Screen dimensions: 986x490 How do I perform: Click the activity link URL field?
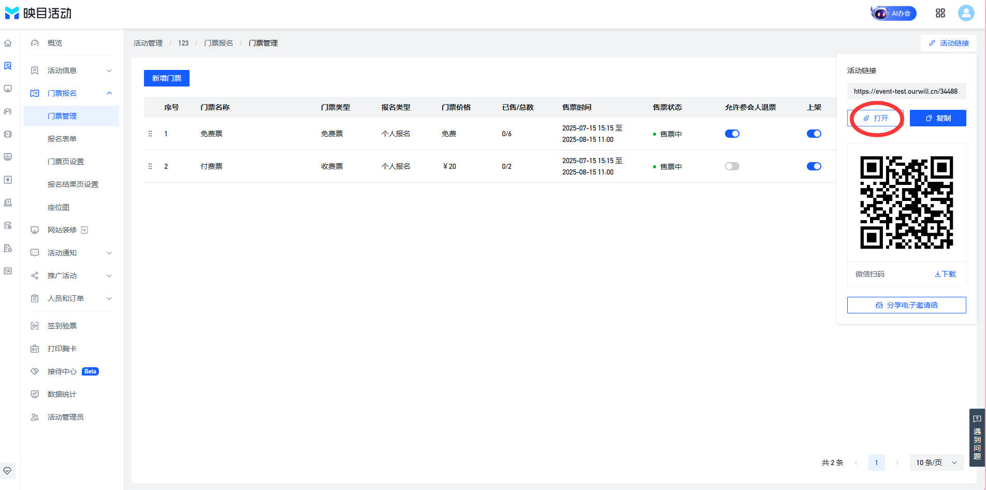906,91
